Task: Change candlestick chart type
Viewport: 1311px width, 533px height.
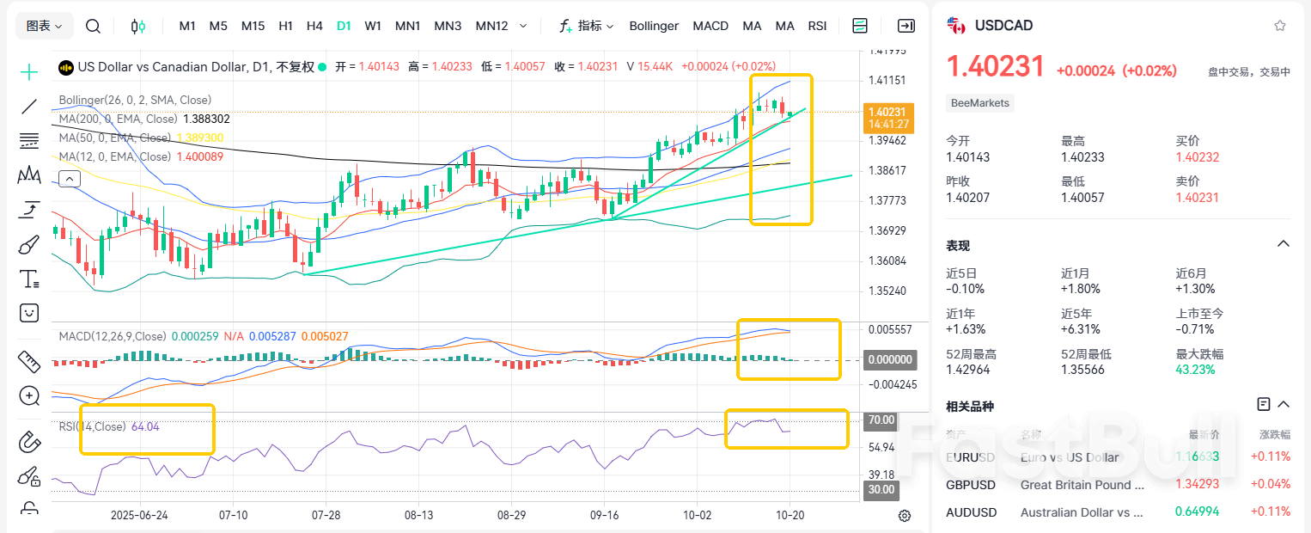Action: [x=137, y=26]
